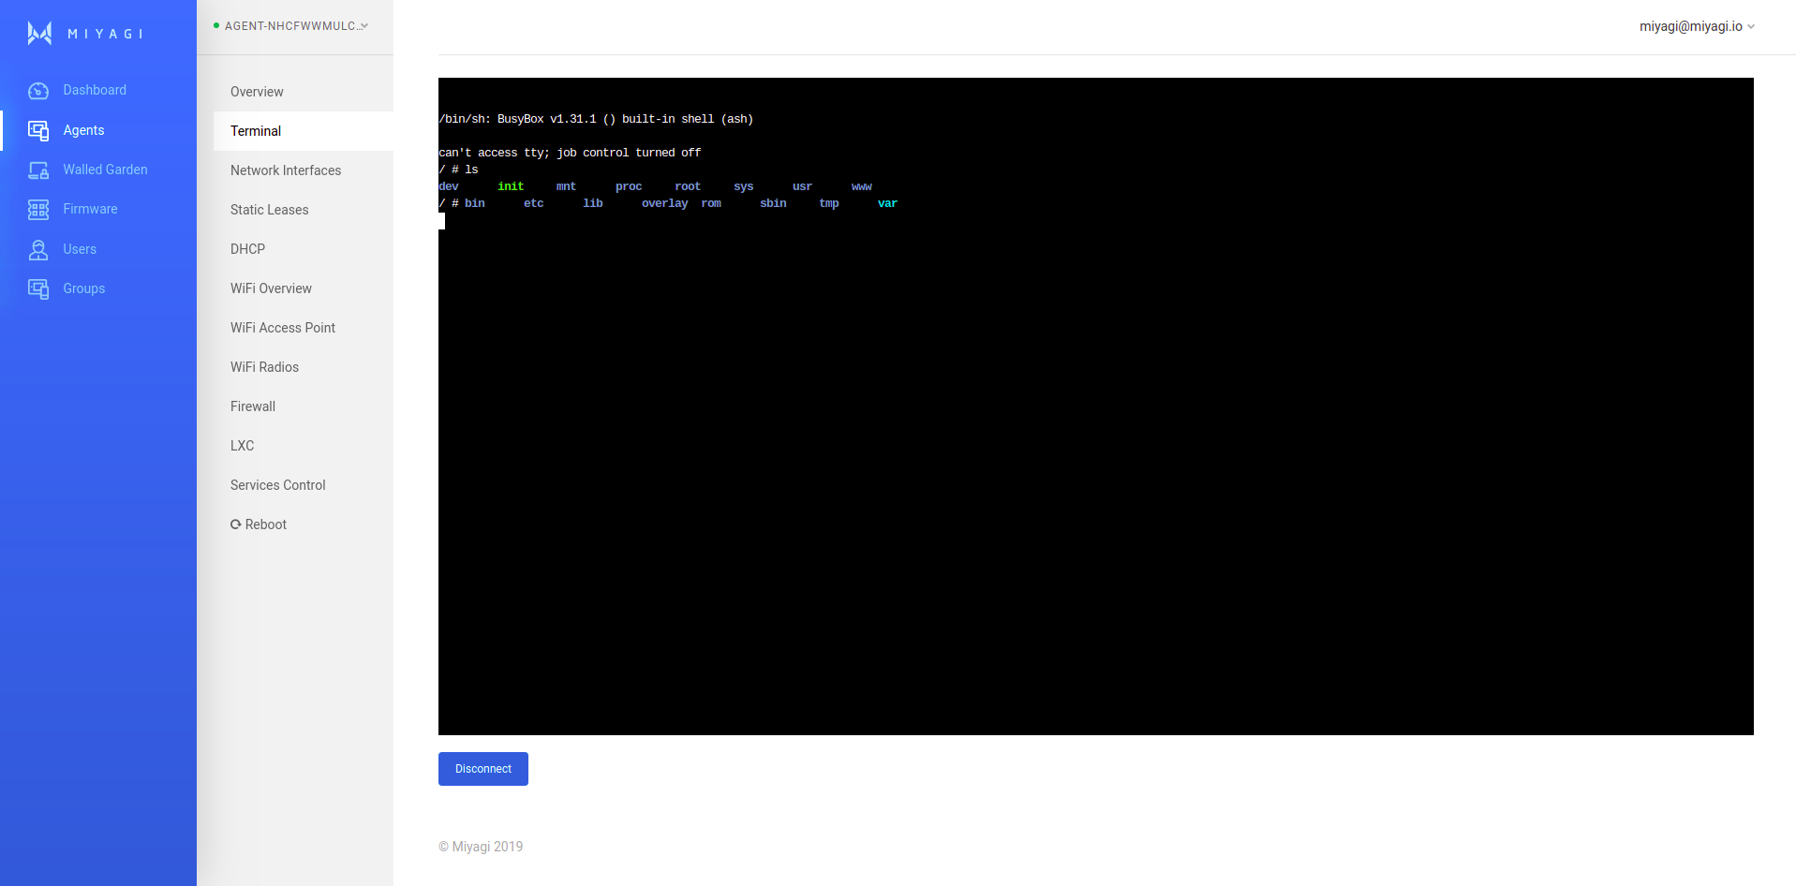Click the miyagi@miyagi.io email text

[1691, 26]
